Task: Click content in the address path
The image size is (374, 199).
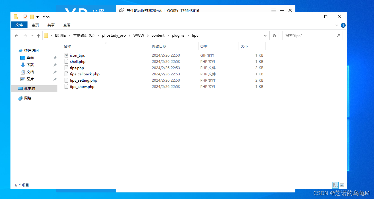Action: [158, 35]
